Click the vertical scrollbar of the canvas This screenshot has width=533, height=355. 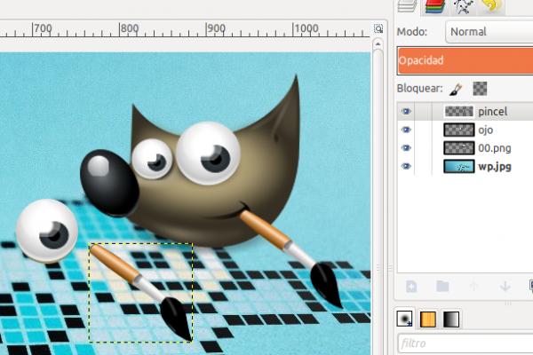(x=378, y=201)
